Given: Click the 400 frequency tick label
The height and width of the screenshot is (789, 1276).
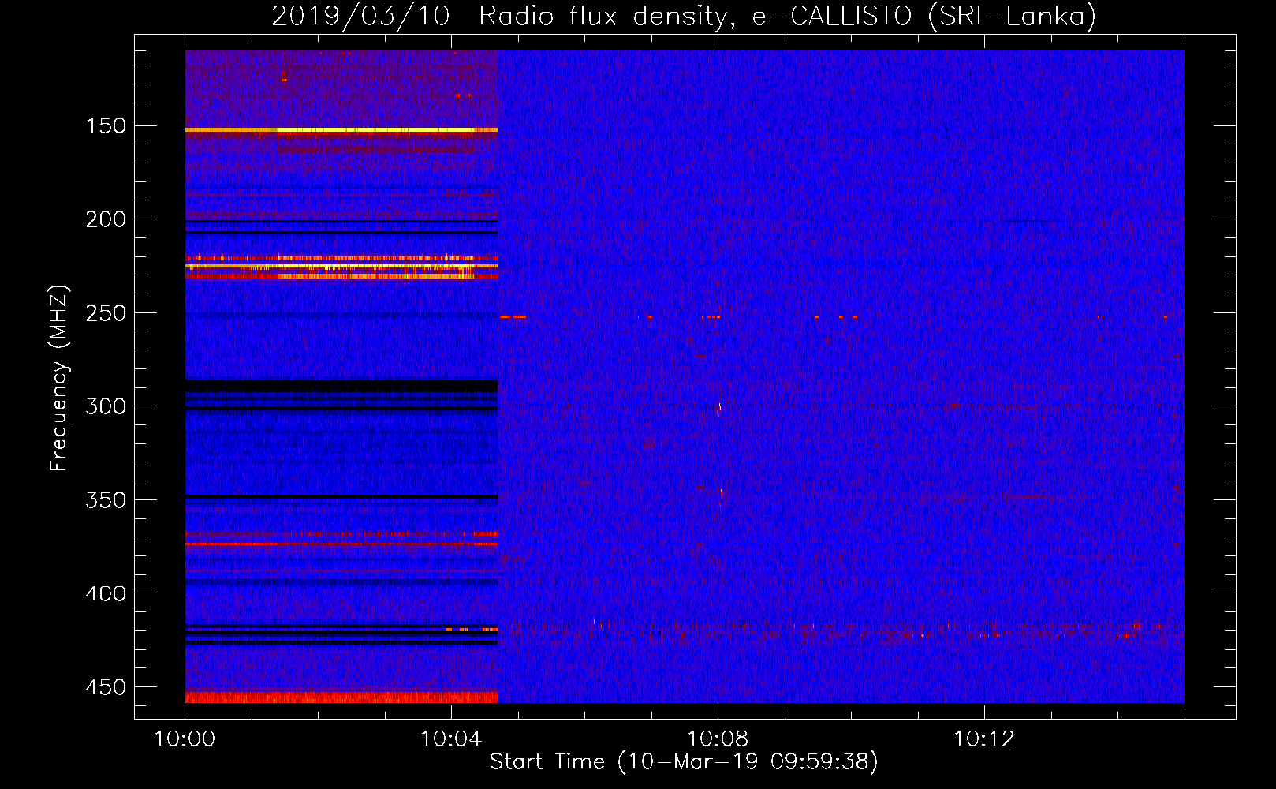Looking at the screenshot, I should [106, 593].
